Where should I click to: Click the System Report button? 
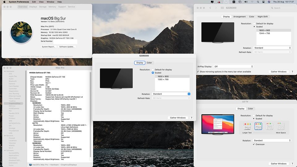(x=49, y=47)
